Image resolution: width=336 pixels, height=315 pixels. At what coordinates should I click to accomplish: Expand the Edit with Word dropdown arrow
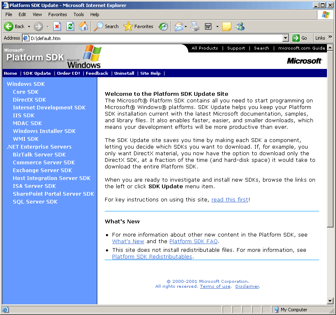(217, 26)
